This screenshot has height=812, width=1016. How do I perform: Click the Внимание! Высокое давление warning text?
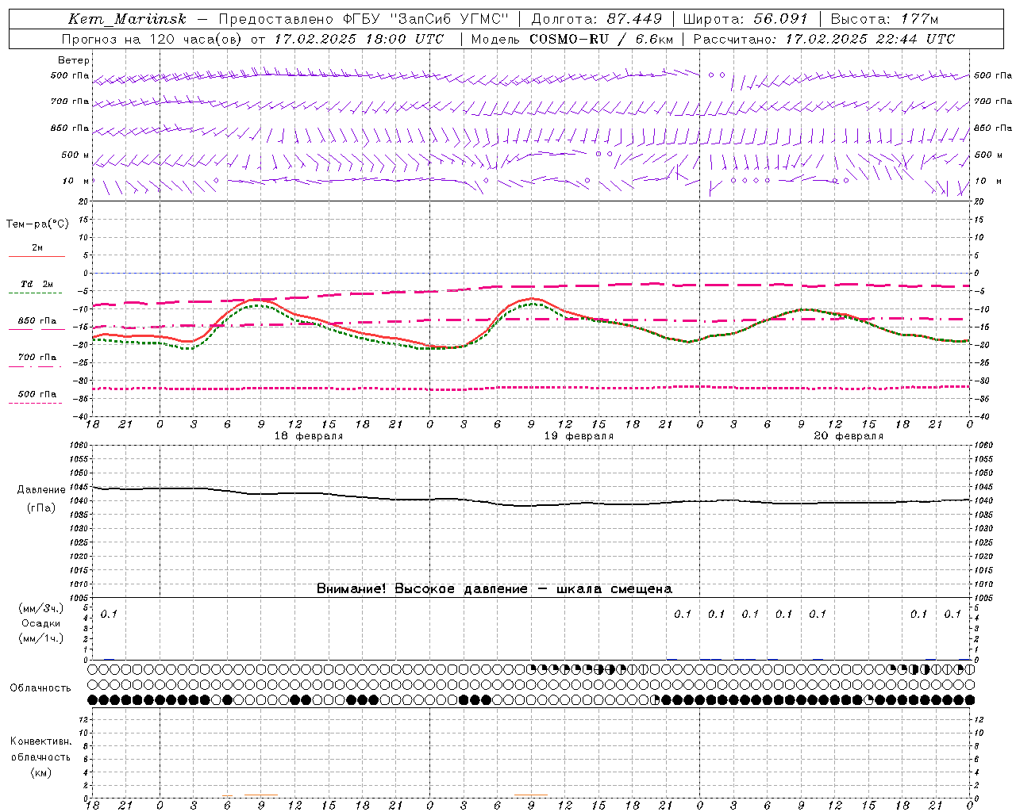click(x=495, y=589)
